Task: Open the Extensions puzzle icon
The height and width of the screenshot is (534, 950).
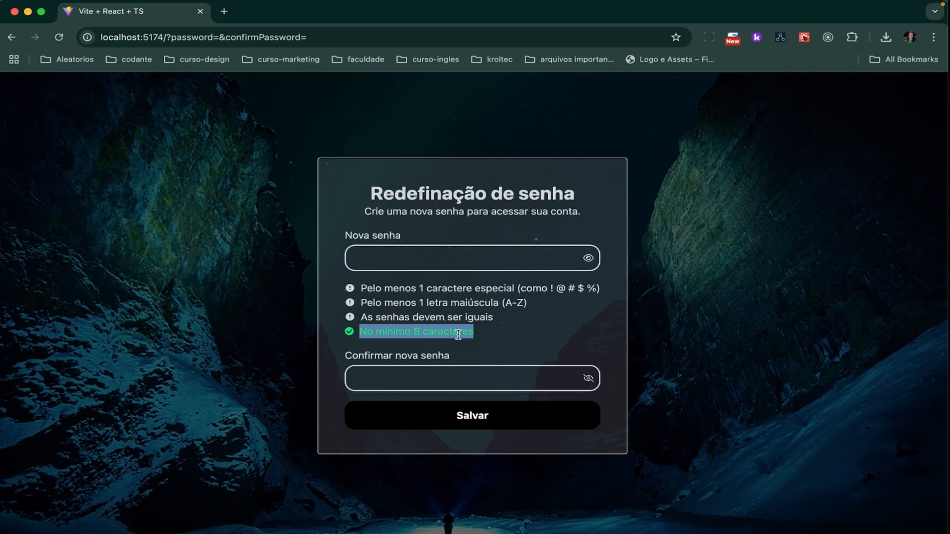Action: [x=852, y=37]
